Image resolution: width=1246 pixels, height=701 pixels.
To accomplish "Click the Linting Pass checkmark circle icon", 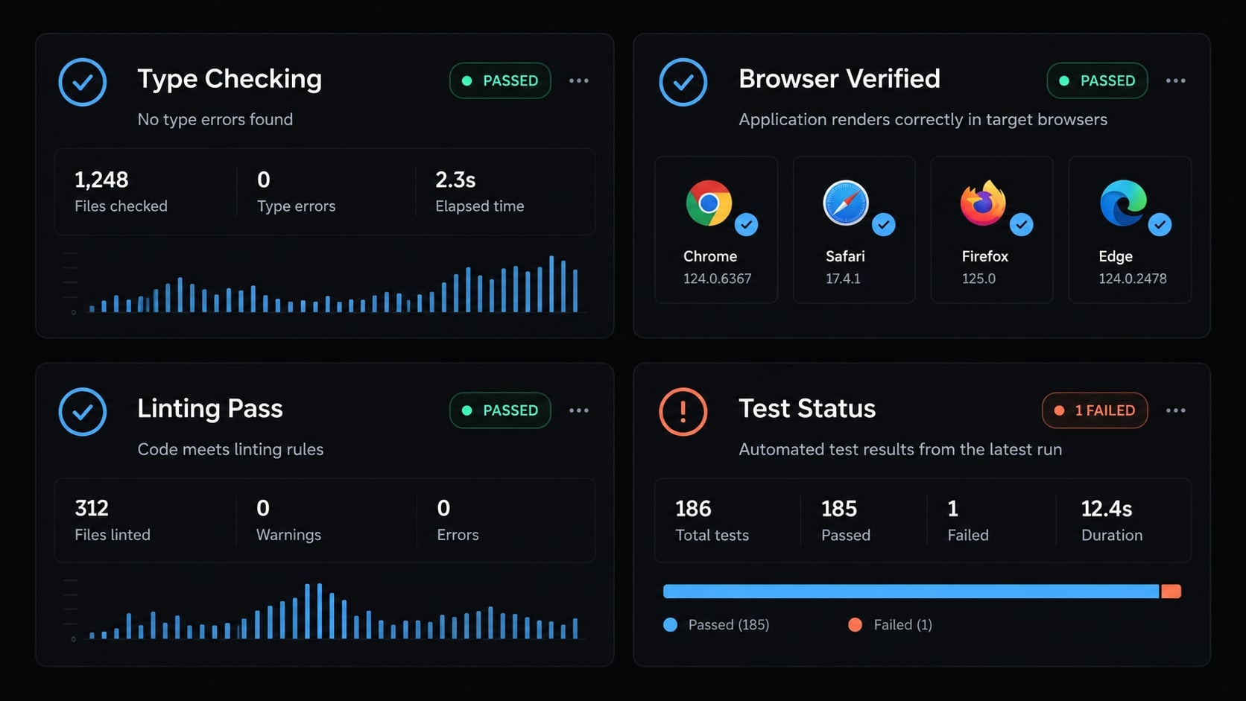I will (x=82, y=411).
